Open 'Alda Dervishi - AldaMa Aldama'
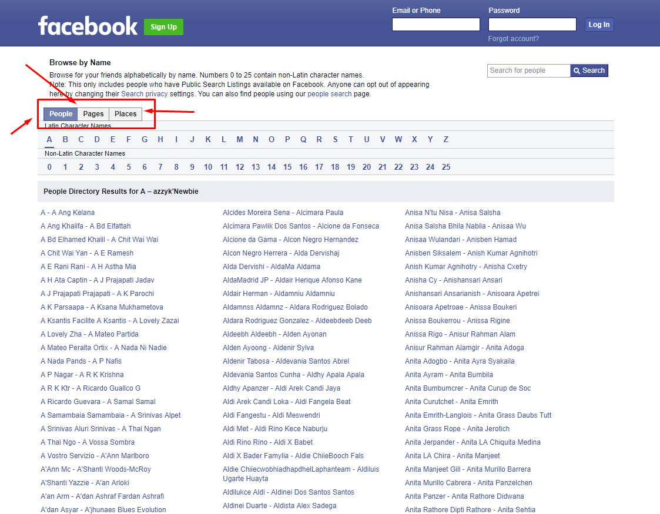Screen dimensions: 660x514 click(272, 267)
